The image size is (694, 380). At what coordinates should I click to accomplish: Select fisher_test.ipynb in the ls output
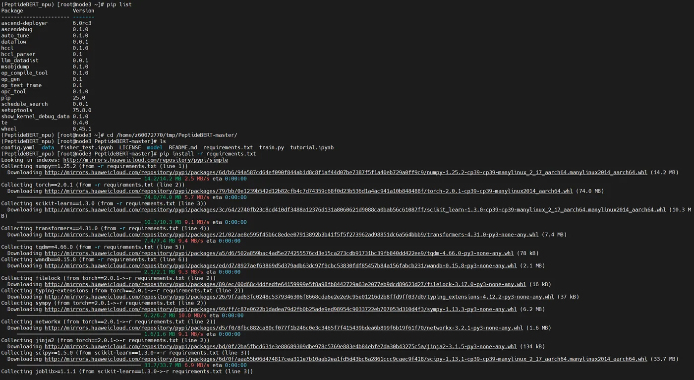[x=87, y=147]
